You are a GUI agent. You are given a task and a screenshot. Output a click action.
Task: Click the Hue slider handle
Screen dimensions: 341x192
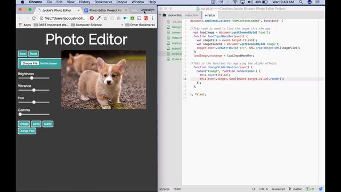34,102
